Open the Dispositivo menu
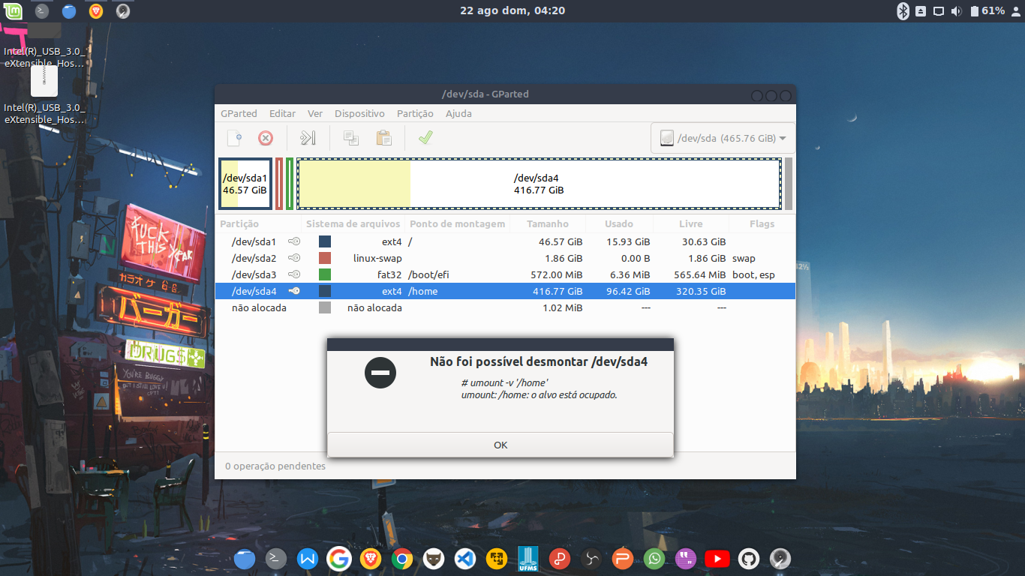The width and height of the screenshot is (1025, 576). pos(359,113)
